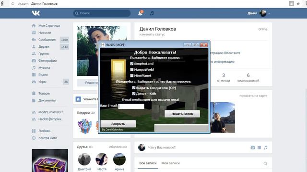Bookmark page with the star icon
Image resolution: width=307 pixels, height=172 pixels.
click(298, 3)
